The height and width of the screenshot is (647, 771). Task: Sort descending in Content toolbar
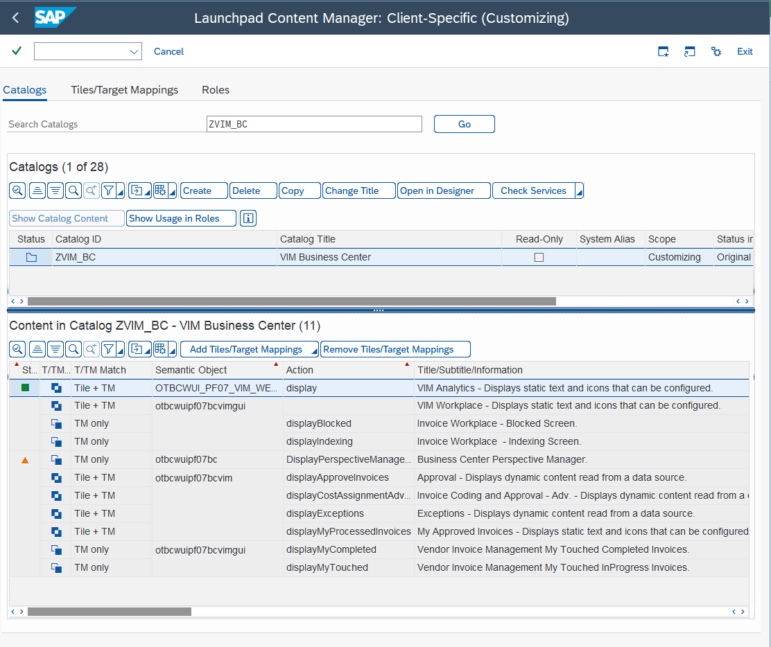tap(55, 349)
